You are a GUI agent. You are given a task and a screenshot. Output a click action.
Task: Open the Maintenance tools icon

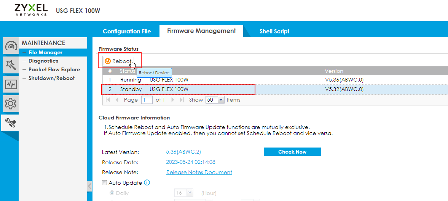[11, 122]
